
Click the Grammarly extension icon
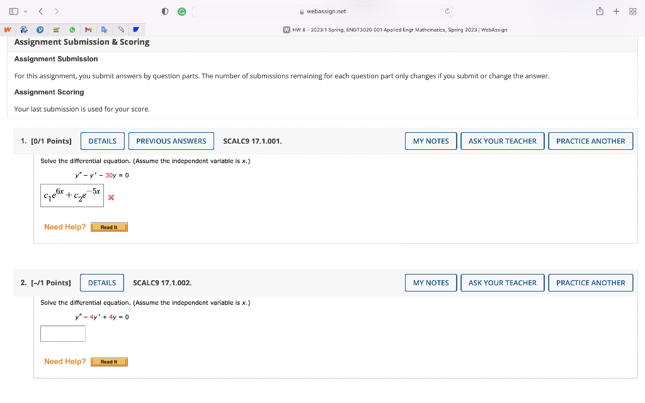point(182,11)
